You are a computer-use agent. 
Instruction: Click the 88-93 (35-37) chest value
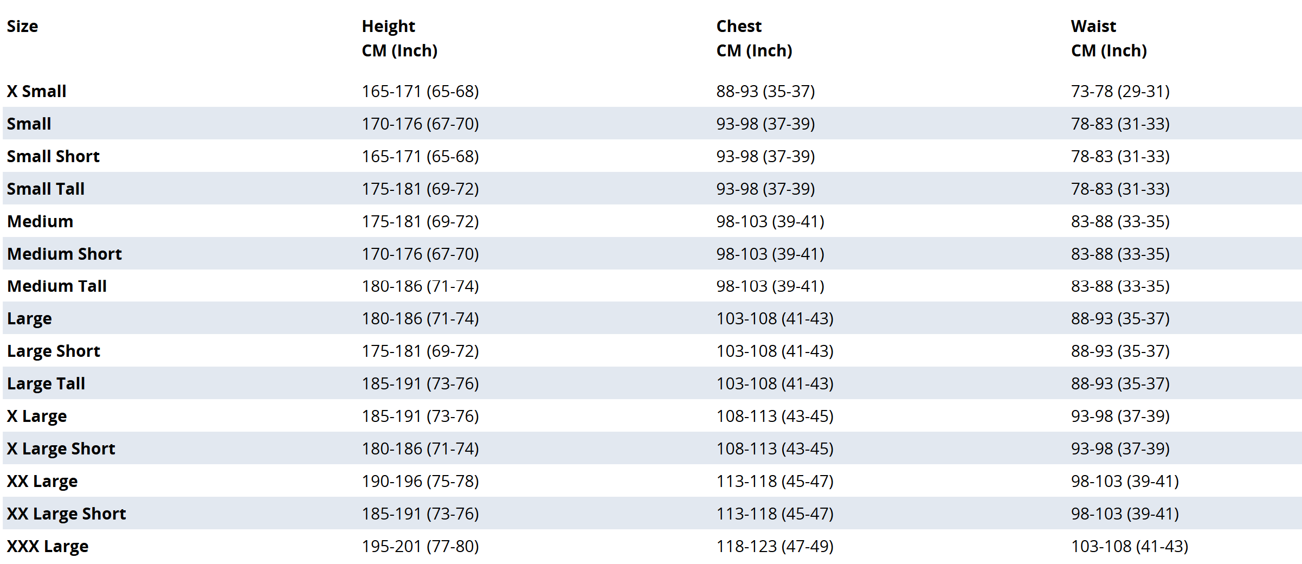click(765, 91)
